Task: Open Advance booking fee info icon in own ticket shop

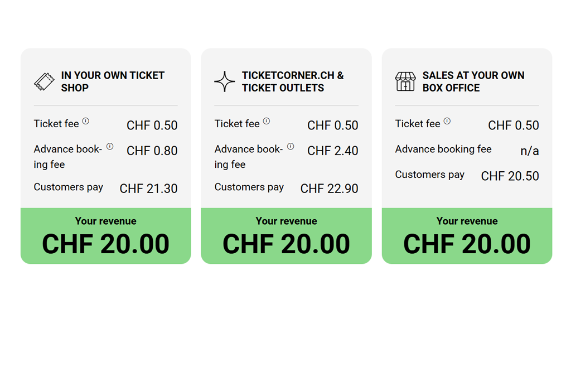Action: coord(110,146)
